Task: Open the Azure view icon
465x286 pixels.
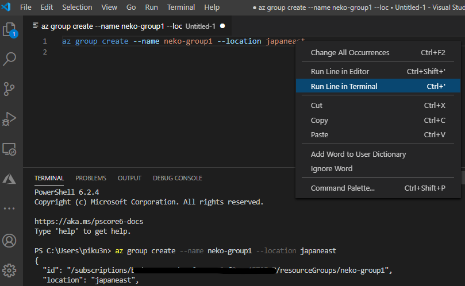Action: click(x=9, y=179)
